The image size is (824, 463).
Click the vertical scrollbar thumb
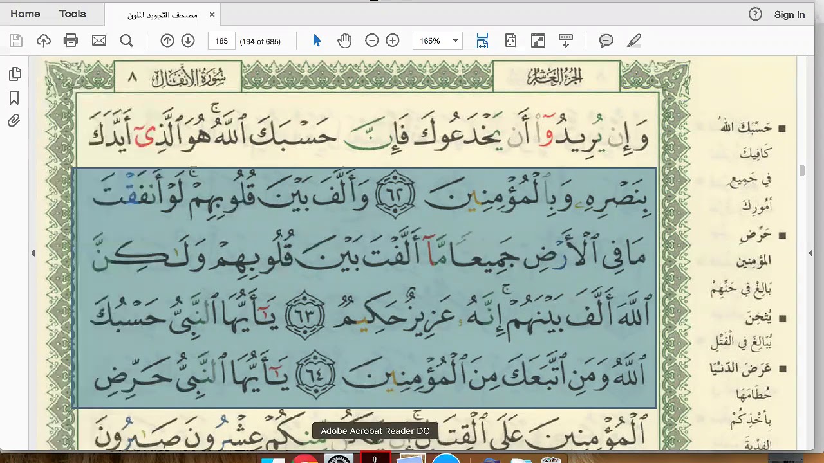[x=802, y=170]
